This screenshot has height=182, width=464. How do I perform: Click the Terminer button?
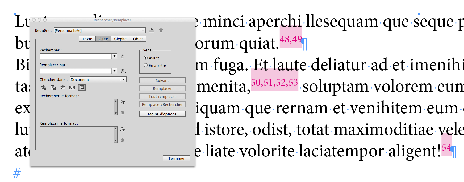pos(177,158)
